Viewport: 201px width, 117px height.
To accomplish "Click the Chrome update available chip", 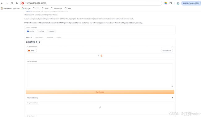I will (190, 3).
